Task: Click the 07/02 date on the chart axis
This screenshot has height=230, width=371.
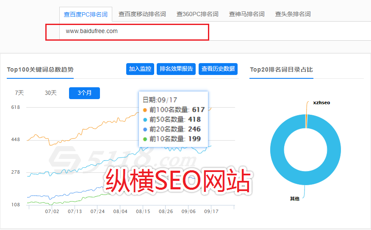Action: point(52,211)
